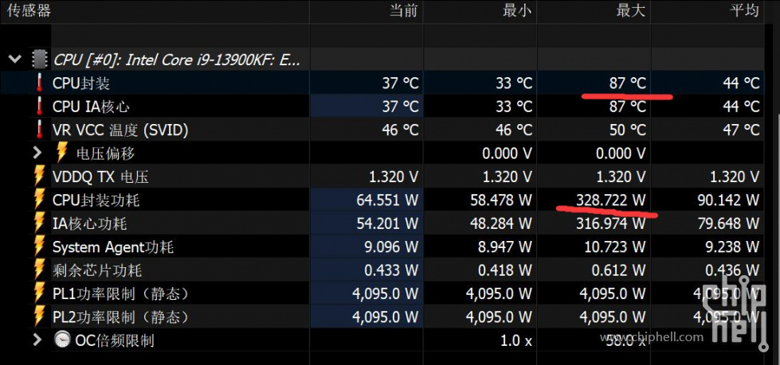
Task: Click the VR VCC maximum value 50 °C
Action: (628, 130)
